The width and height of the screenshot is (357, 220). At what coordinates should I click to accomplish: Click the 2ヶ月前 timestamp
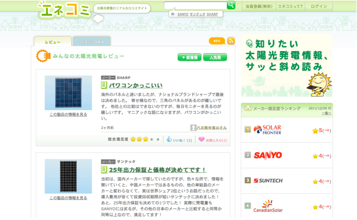click(107, 128)
